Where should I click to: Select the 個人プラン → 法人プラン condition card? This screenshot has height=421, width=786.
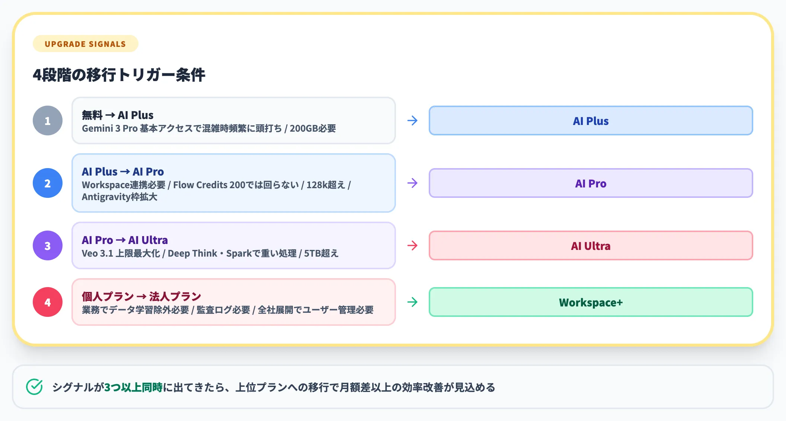click(233, 302)
